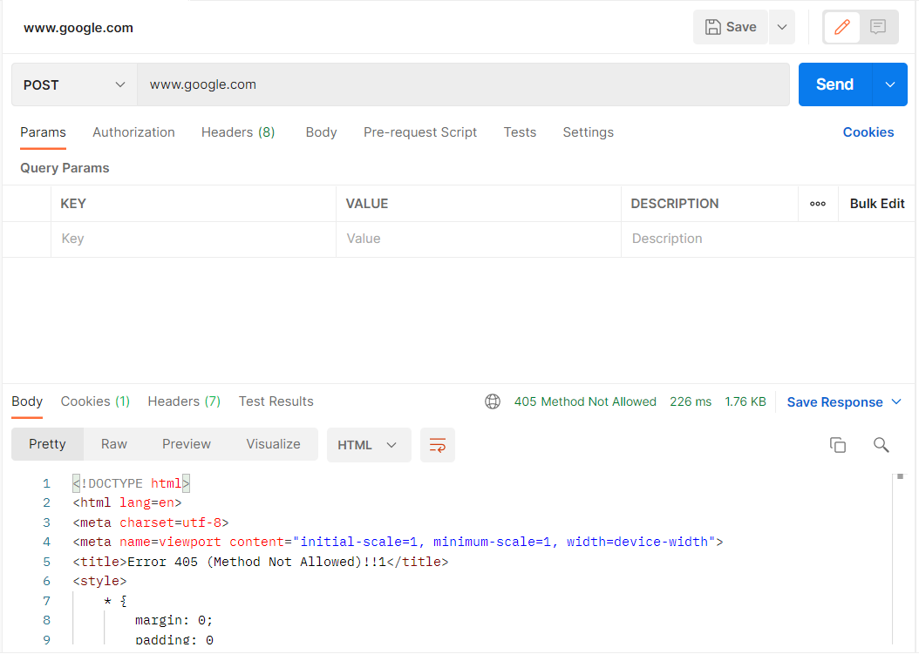Click the 226 ms response time
The image size is (919, 654).
[x=691, y=401]
